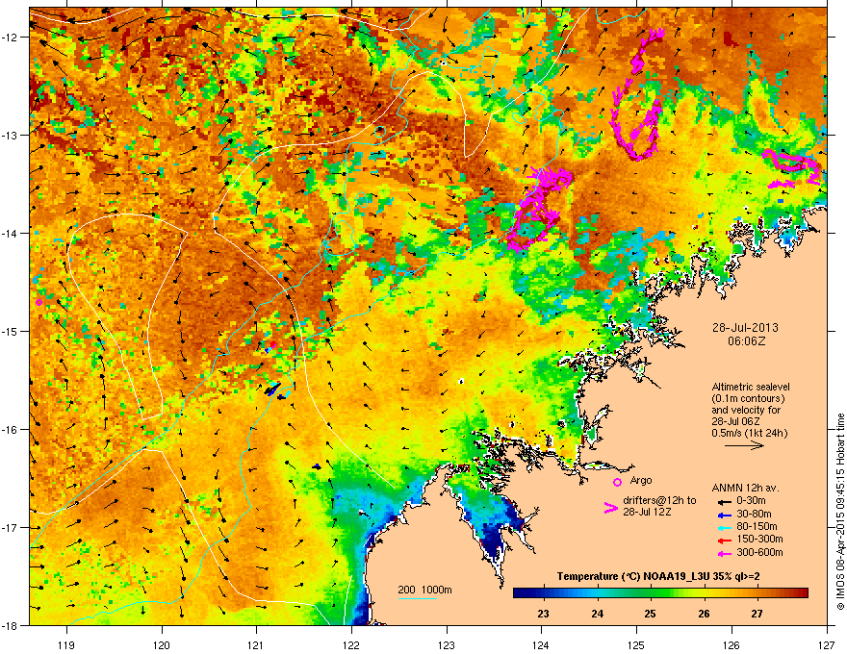Click the 24 tick label on color bar
The height and width of the screenshot is (654, 847).
point(597,614)
